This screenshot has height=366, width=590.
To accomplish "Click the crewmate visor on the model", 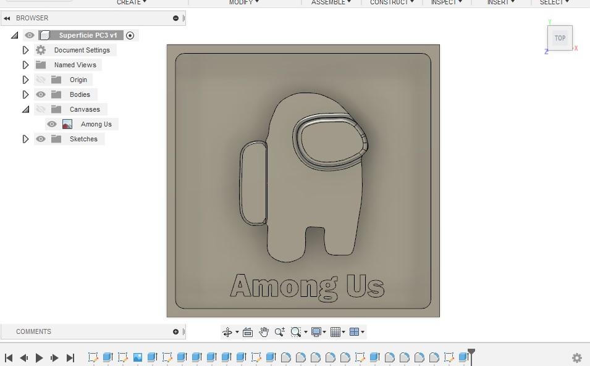I will pos(331,143).
